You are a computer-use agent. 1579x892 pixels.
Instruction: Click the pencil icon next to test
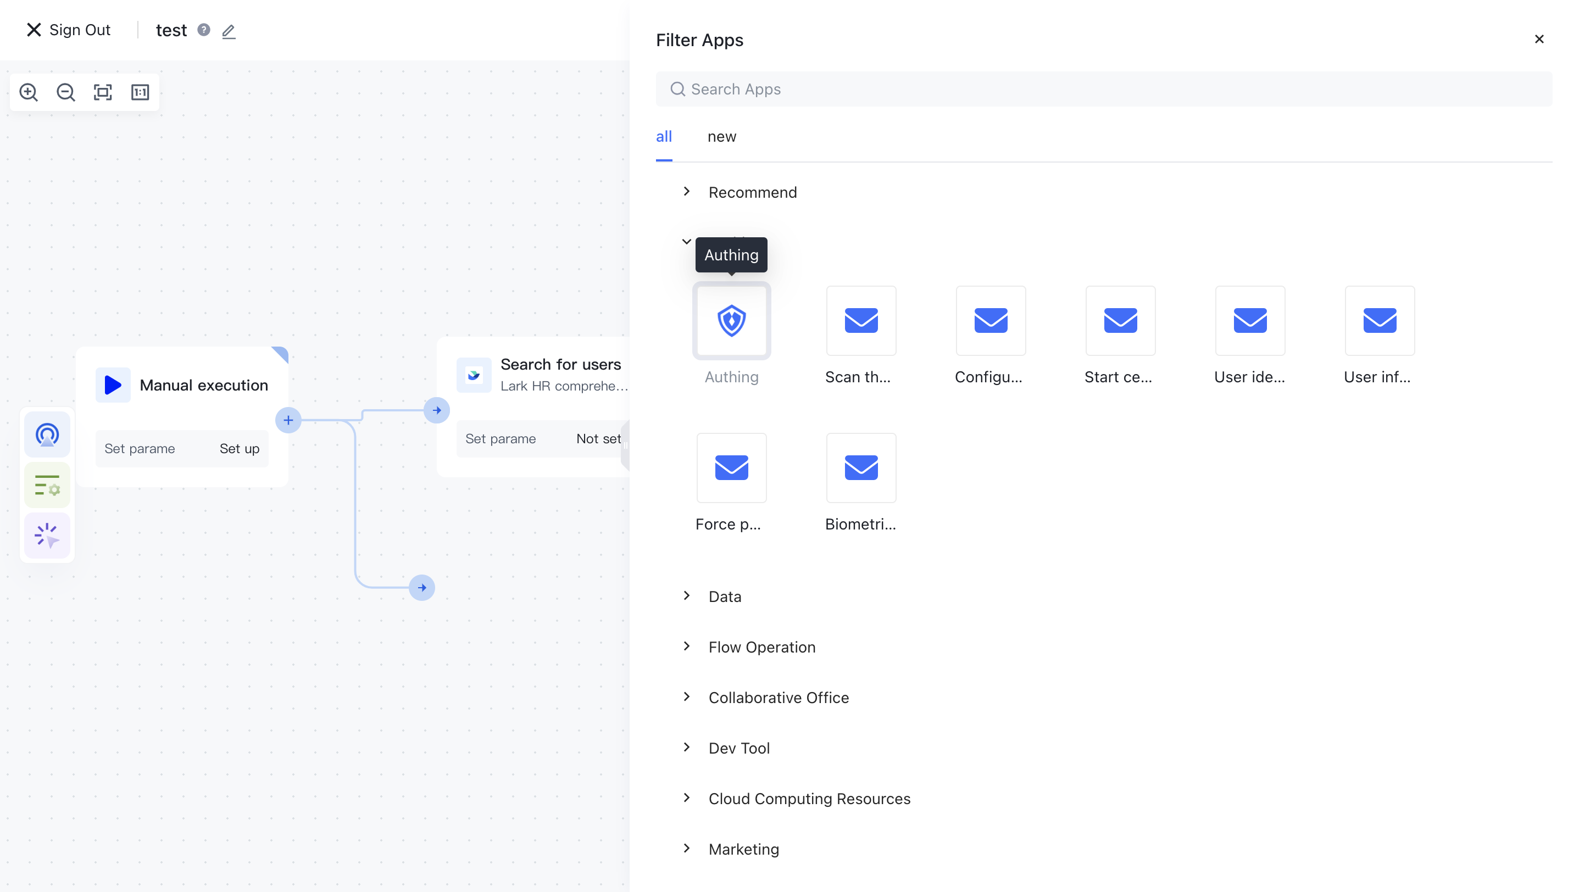[229, 31]
